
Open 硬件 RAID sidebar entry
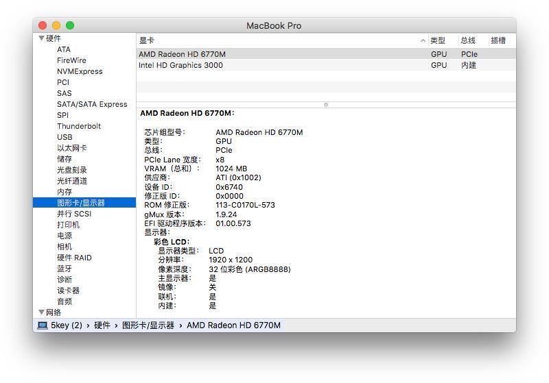click(x=74, y=258)
